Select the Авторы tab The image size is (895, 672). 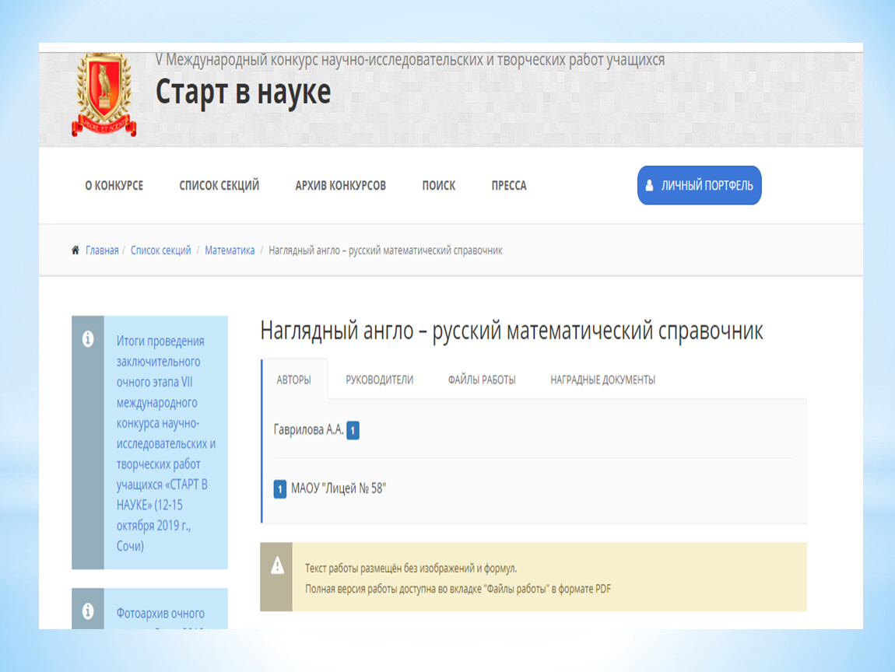[x=294, y=380]
